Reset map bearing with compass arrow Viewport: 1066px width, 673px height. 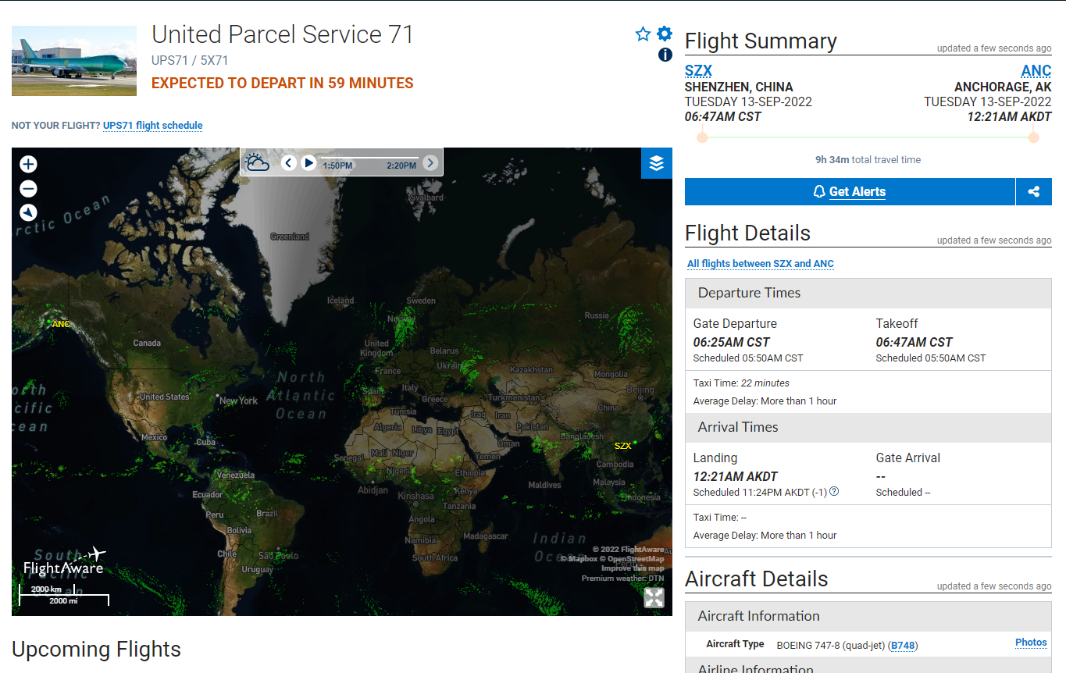(x=28, y=212)
